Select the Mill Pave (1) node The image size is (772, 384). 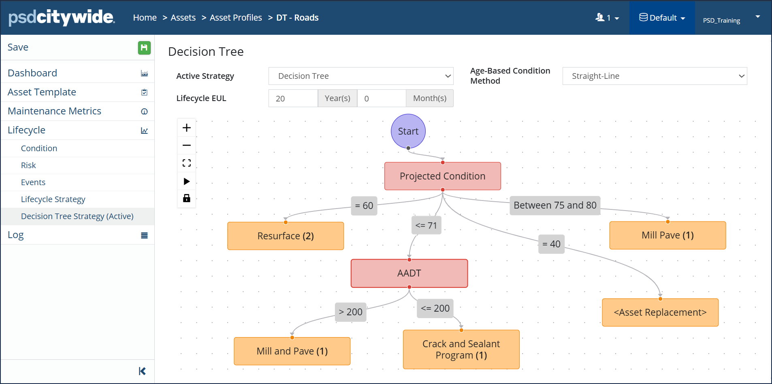(x=668, y=235)
